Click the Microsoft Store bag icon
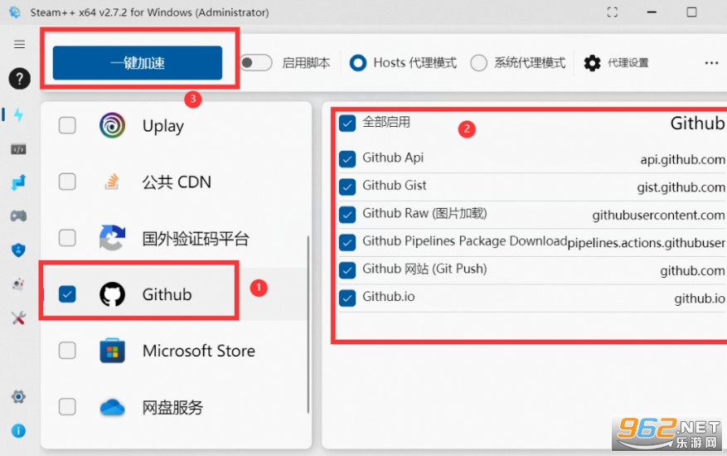Image resolution: width=727 pixels, height=456 pixels. pyautogui.click(x=112, y=350)
